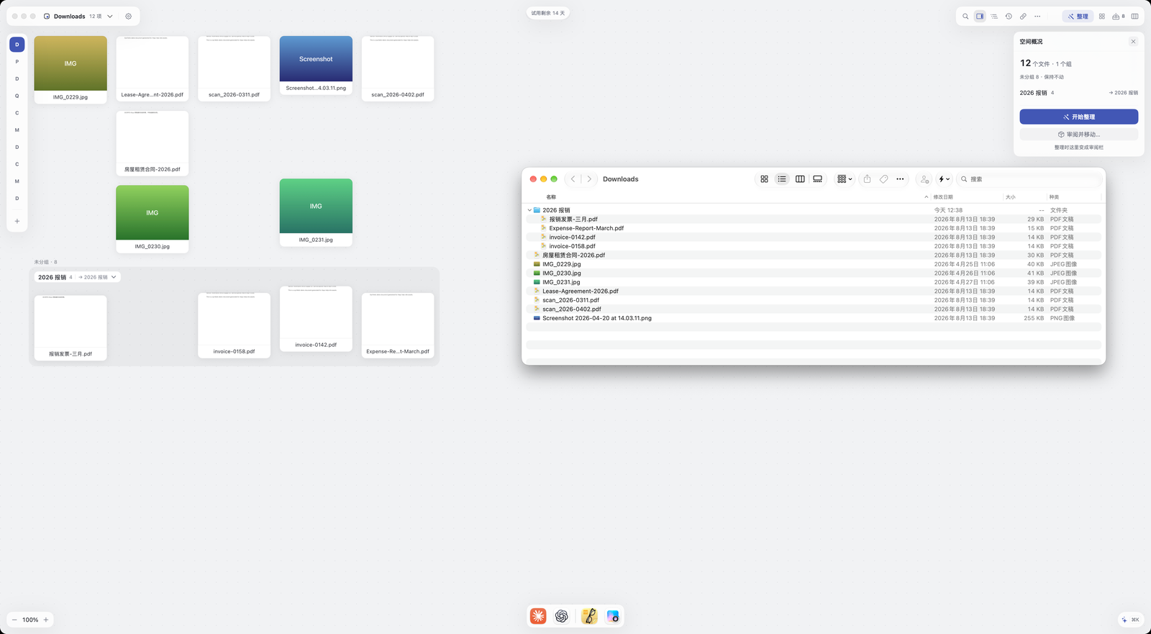Image resolution: width=1151 pixels, height=634 pixels.
Task: Open the inbox tray icon showing 8
Action: 1119,17
